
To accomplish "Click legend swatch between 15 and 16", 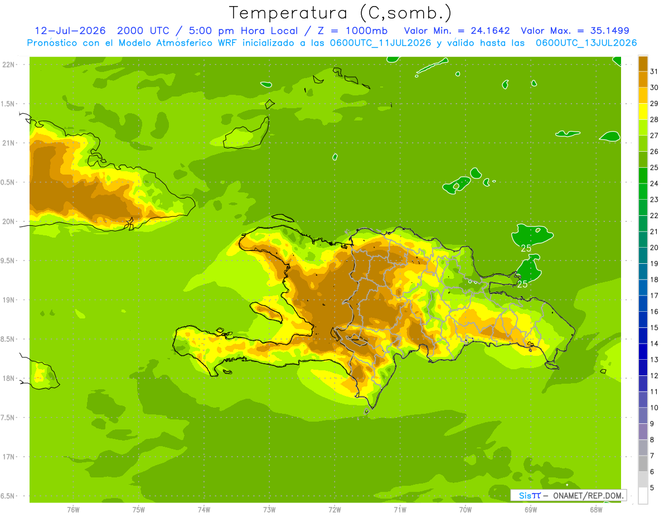I will pos(643,320).
